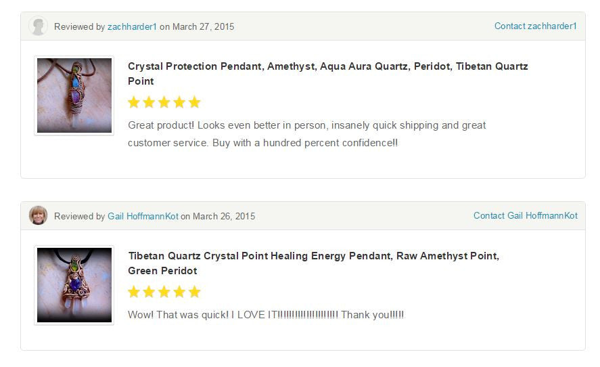Open the Tibetan Quartz Healing Pendant thumbnail
The width and height of the screenshot is (600, 367).
click(x=74, y=285)
